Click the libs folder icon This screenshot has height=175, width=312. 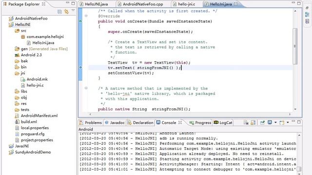[17, 91]
